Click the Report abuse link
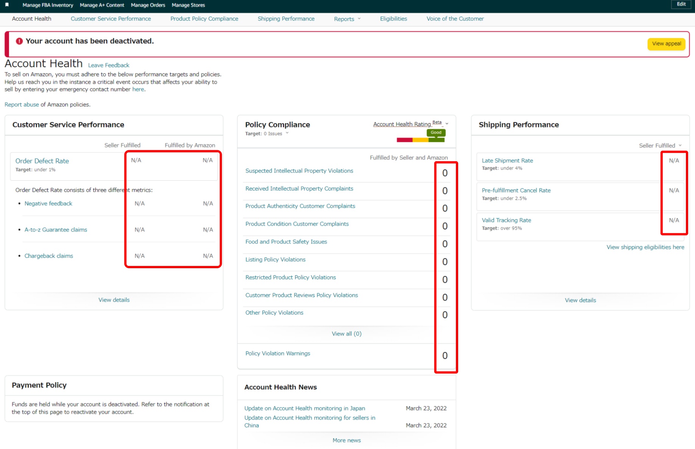 click(x=22, y=104)
